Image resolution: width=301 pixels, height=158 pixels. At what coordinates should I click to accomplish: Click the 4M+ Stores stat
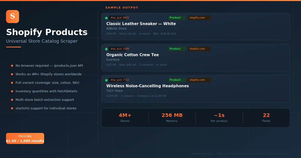pos(125,118)
